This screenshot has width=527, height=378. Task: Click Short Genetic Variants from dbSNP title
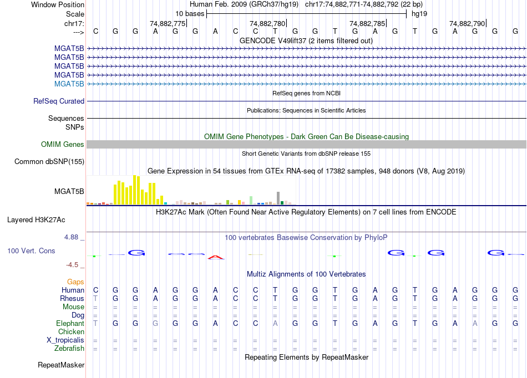[306, 154]
